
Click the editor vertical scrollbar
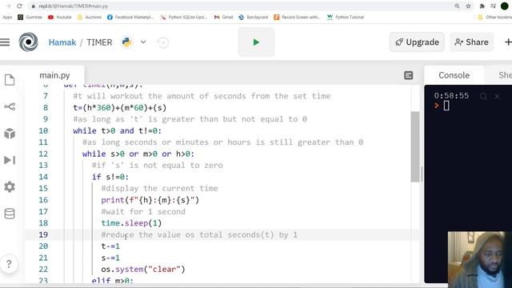point(415,146)
